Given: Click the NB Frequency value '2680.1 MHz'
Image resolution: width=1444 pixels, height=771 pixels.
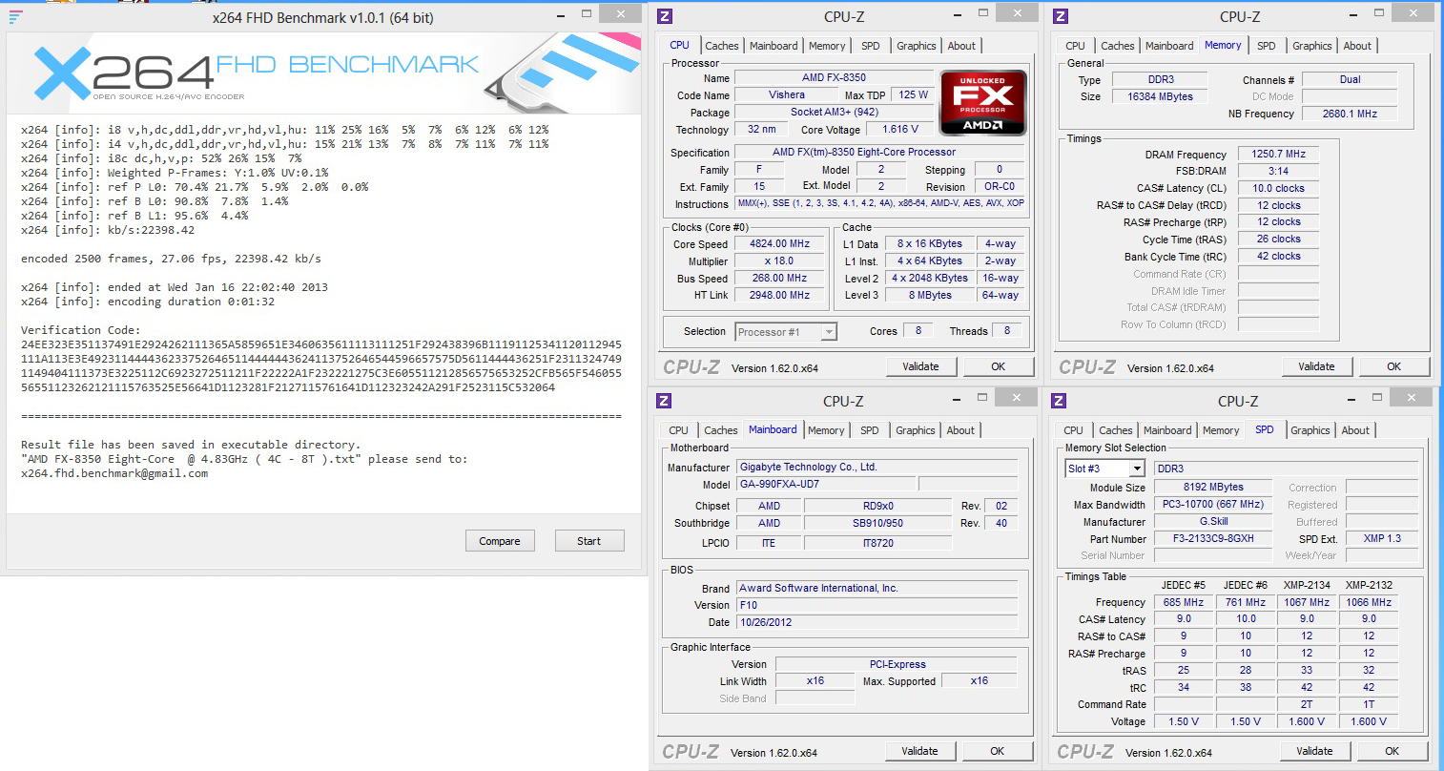Looking at the screenshot, I should [x=1351, y=114].
